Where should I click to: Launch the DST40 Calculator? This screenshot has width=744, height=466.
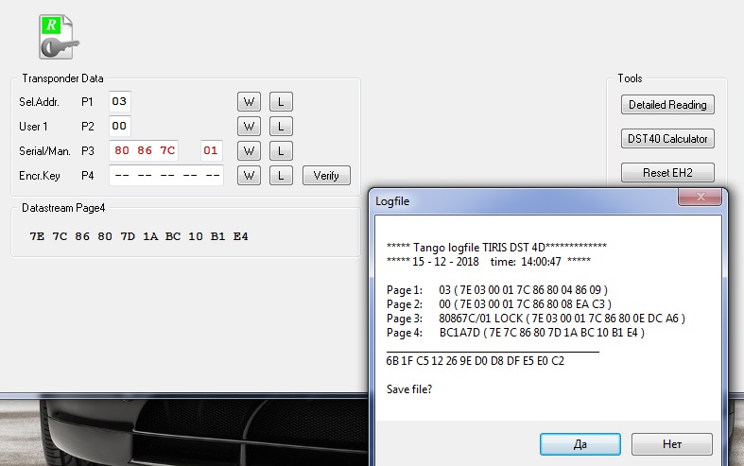(667, 139)
